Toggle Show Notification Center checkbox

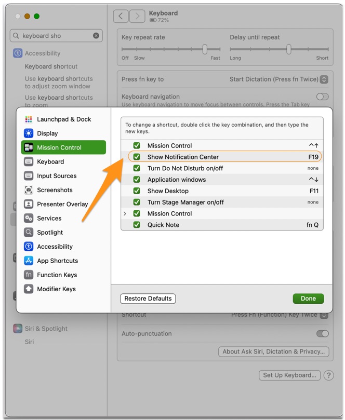click(137, 157)
